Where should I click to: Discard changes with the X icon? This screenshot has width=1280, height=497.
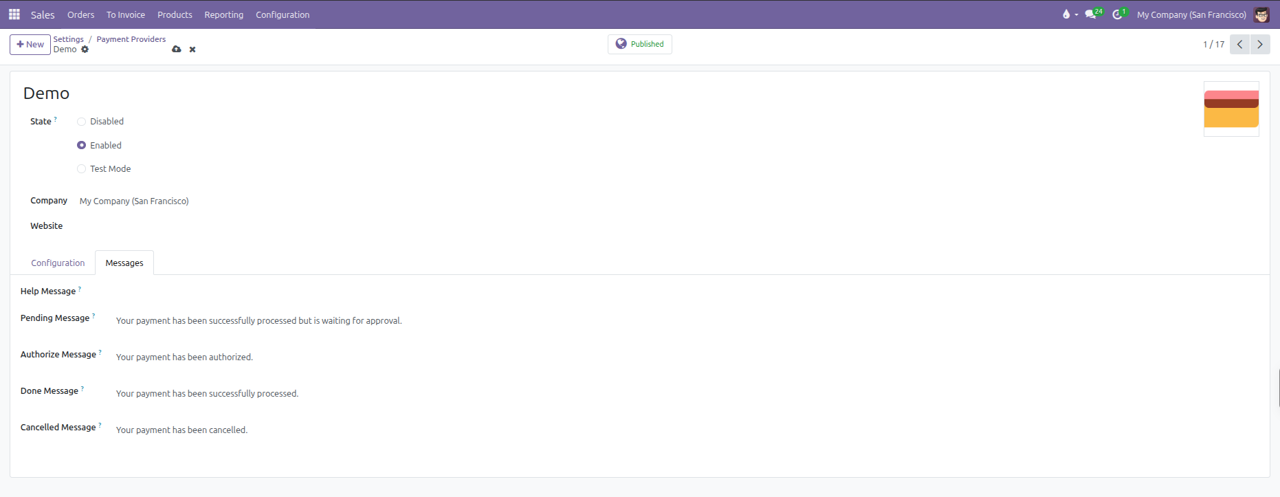(192, 49)
